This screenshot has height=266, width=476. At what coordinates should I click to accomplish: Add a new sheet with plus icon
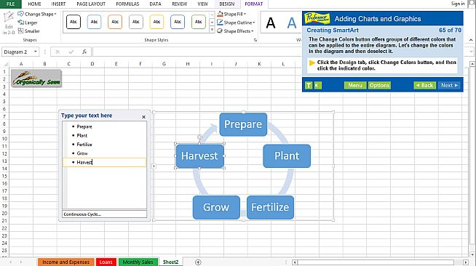[198, 262]
